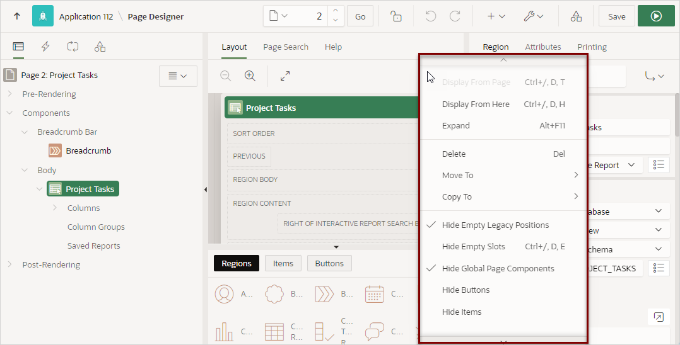
Task: Expand the Pre-Rendering tree node
Action: [9, 94]
